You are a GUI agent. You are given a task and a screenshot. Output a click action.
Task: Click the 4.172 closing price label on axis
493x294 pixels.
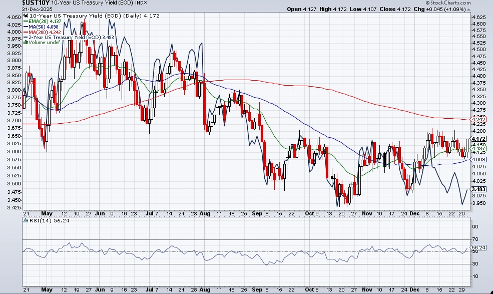(x=479, y=139)
